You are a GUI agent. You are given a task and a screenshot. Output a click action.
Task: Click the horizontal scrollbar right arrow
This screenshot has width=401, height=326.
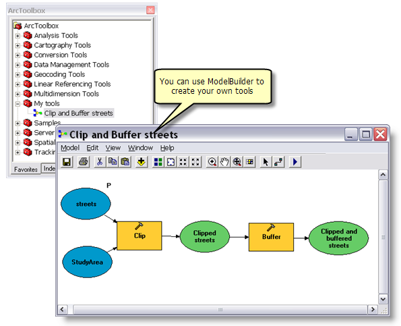pos(373,309)
